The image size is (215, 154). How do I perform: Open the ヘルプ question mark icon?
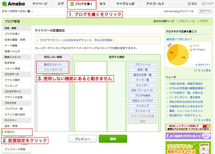coord(204,4)
